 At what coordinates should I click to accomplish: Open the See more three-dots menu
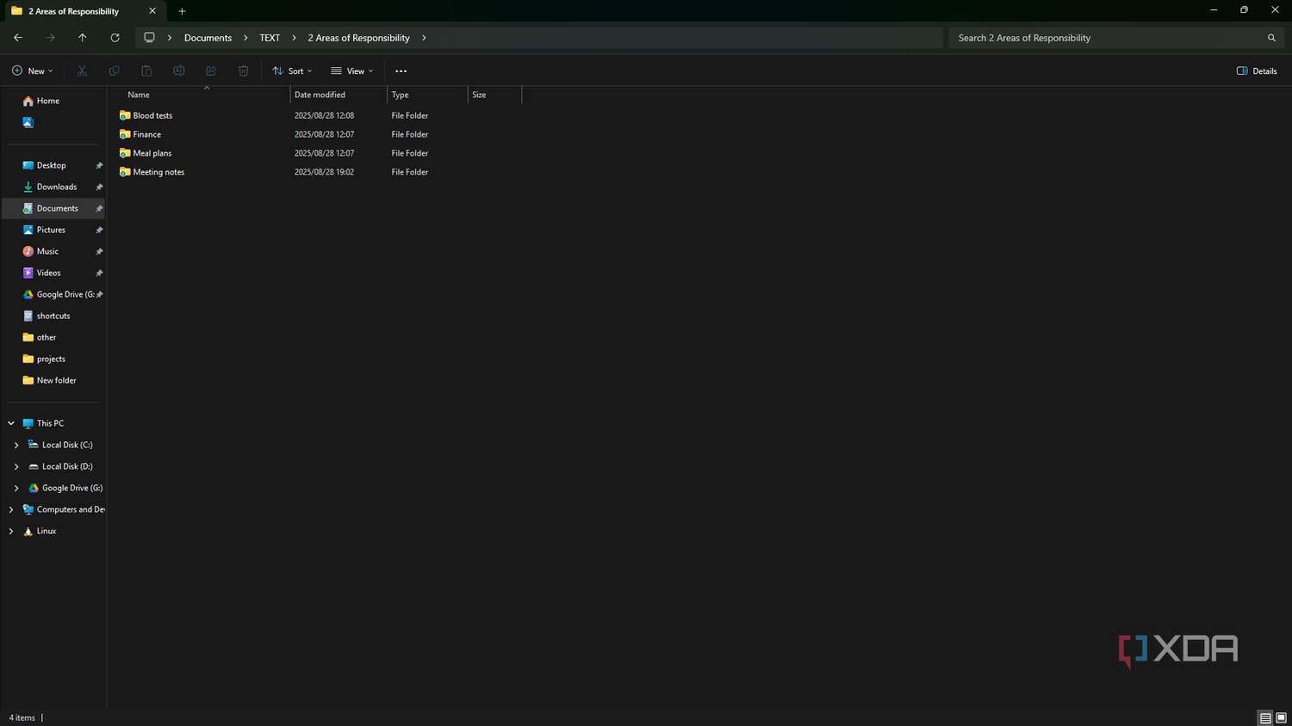coord(401,71)
